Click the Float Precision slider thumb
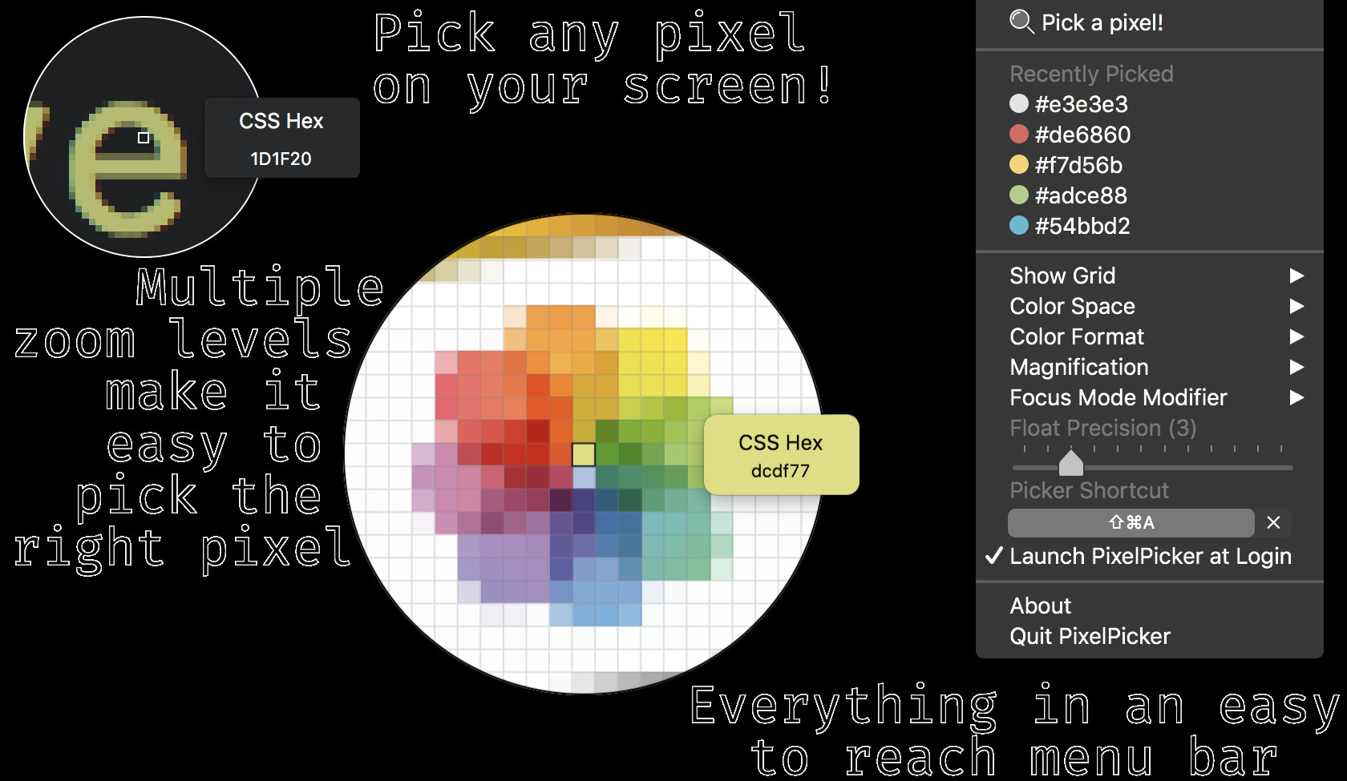 pos(1070,463)
